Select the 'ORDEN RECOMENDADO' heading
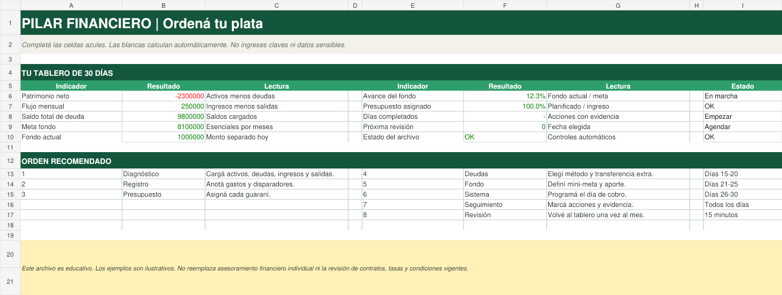Viewport: 782px width, 295px height. coord(401,161)
